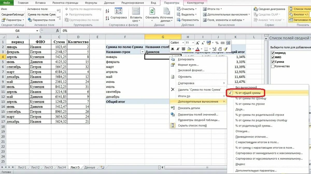Click the merge and center icon

[228, 43]
